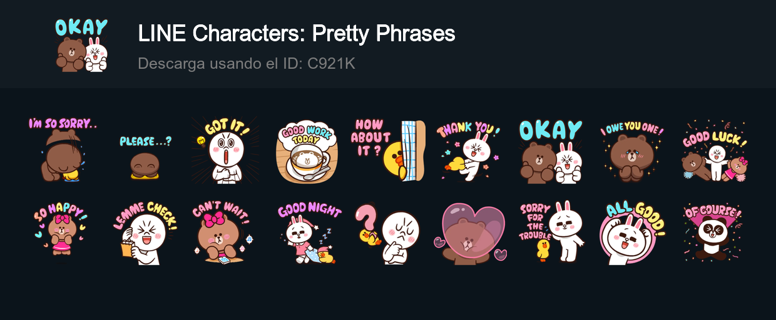Click the "LINE Characters: Pretty Phrases" title
This screenshot has height=320, width=776.
(296, 34)
